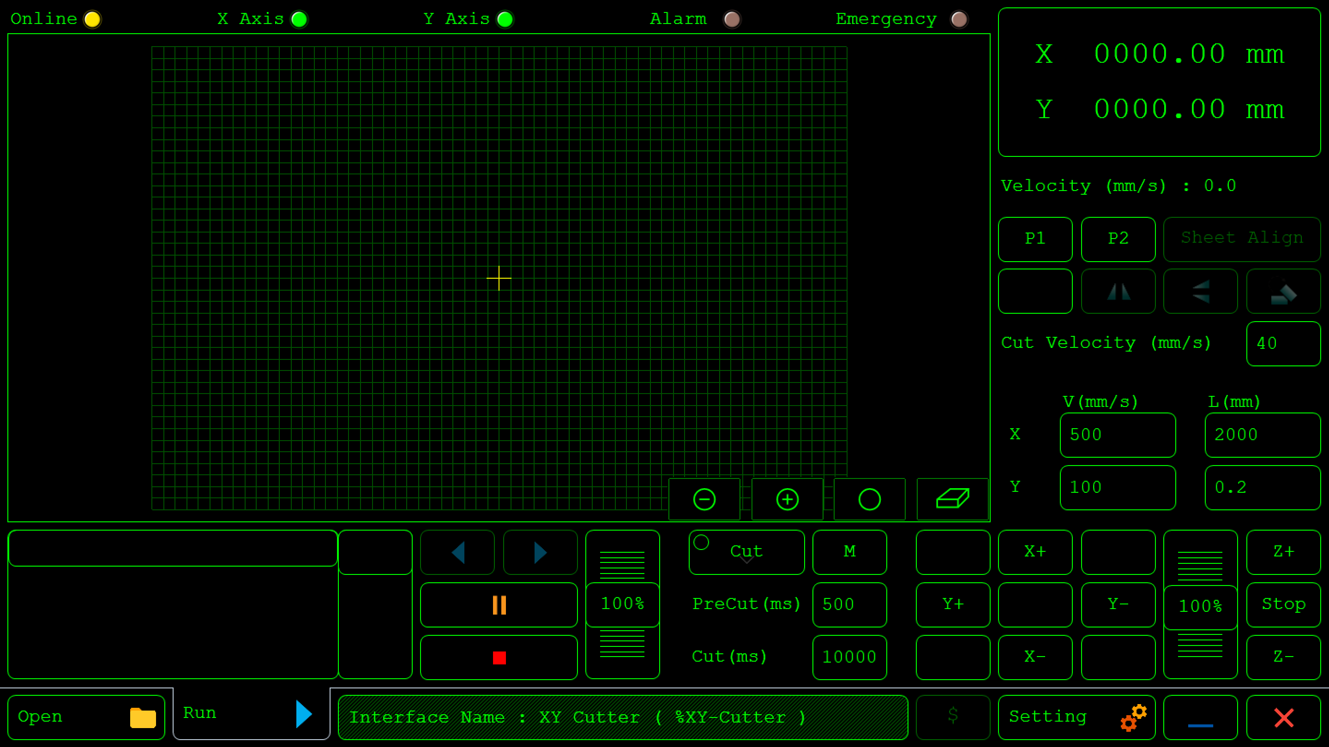Open the Setting menu with gears
The width and height of the screenshot is (1329, 747).
point(1076,717)
